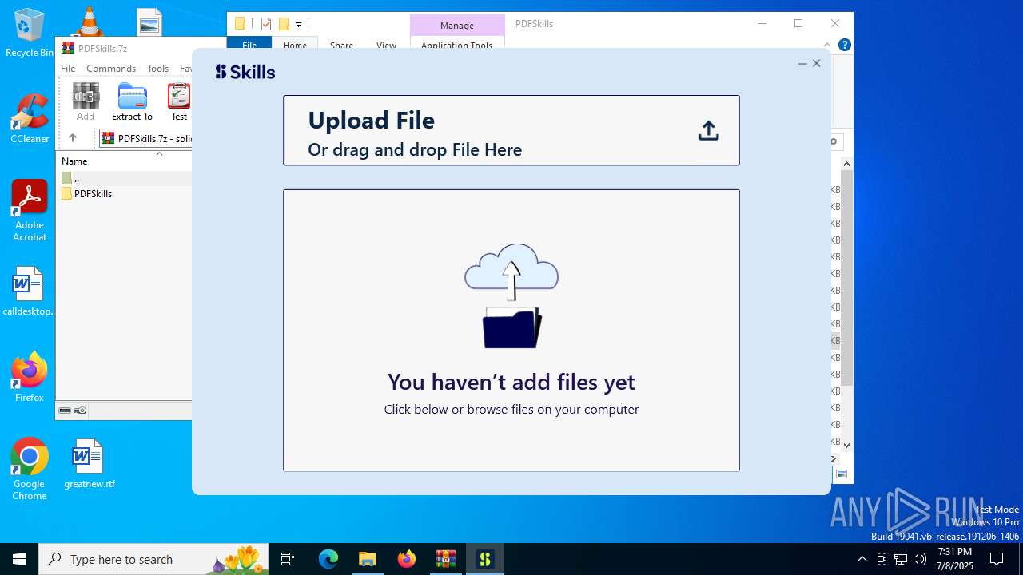The width and height of the screenshot is (1023, 575).
Task: Open the WinRAR Tools menu
Action: point(157,69)
